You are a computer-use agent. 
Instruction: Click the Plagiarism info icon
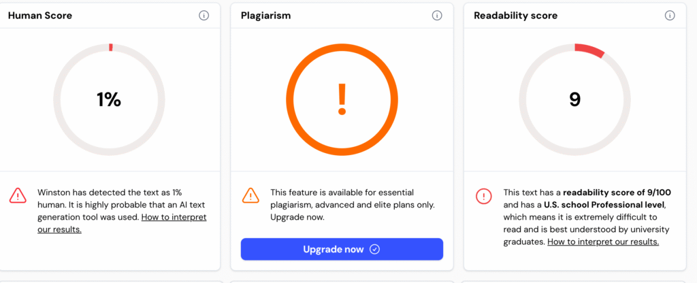pyautogui.click(x=437, y=16)
